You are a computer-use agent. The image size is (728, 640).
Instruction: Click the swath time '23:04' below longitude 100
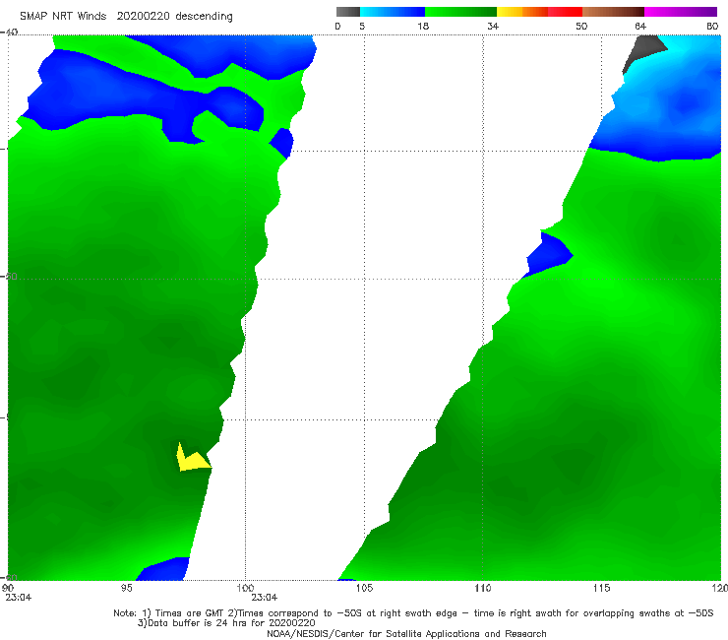pyautogui.click(x=265, y=598)
